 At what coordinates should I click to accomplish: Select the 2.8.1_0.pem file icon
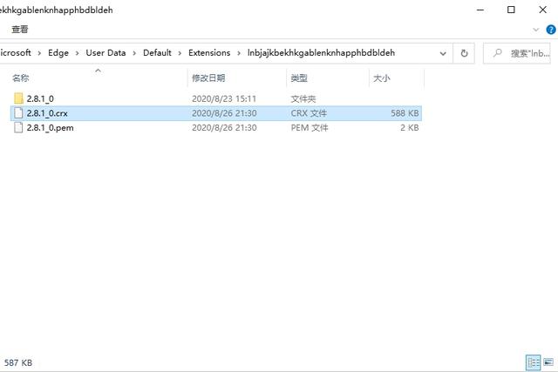pyautogui.click(x=18, y=128)
